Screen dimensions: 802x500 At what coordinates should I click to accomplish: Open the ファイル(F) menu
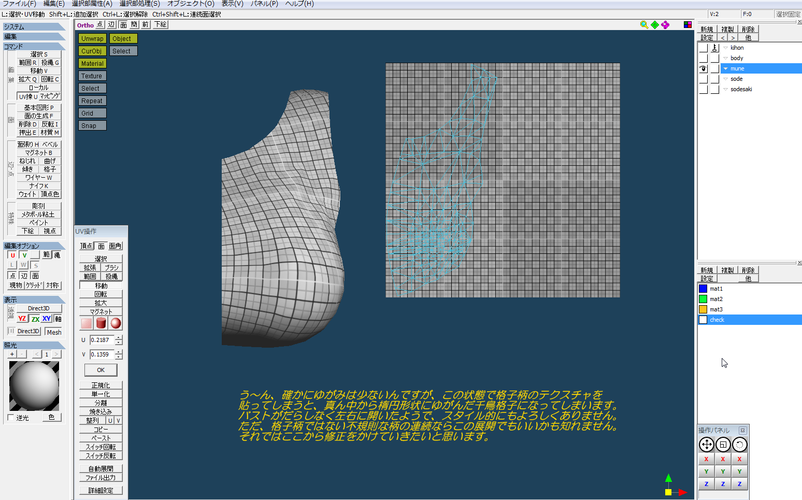(x=19, y=4)
